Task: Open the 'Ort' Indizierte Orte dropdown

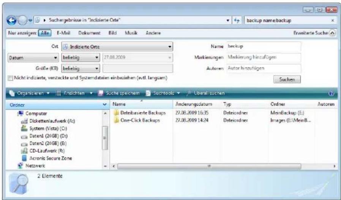Action: [117, 47]
